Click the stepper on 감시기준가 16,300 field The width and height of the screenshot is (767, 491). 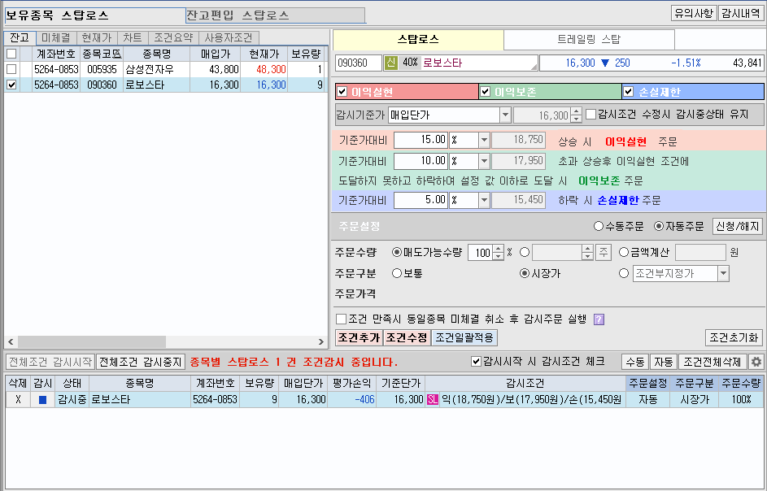pos(576,115)
